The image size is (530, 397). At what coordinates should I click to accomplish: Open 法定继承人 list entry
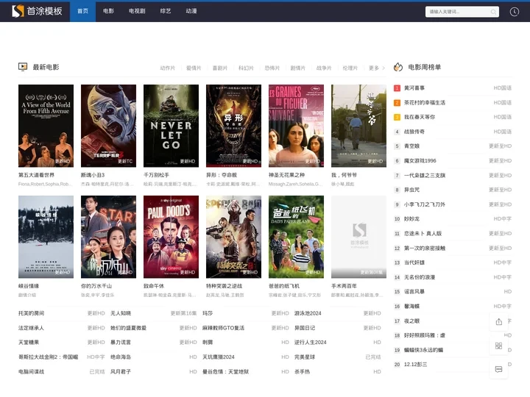(x=31, y=328)
